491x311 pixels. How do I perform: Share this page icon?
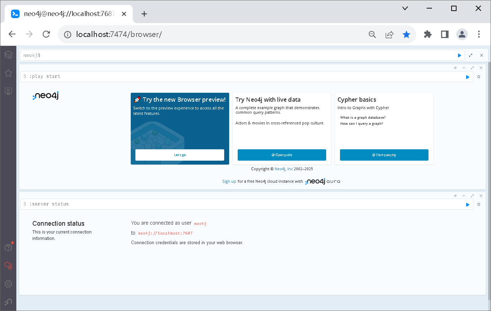[389, 34]
